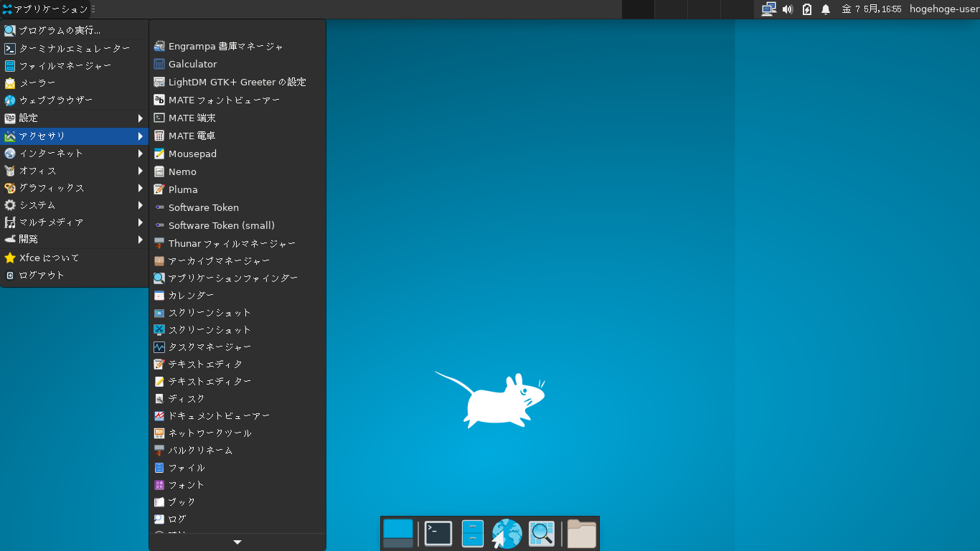Click down arrow at submenu bottom
The image size is (980, 551).
(237, 542)
